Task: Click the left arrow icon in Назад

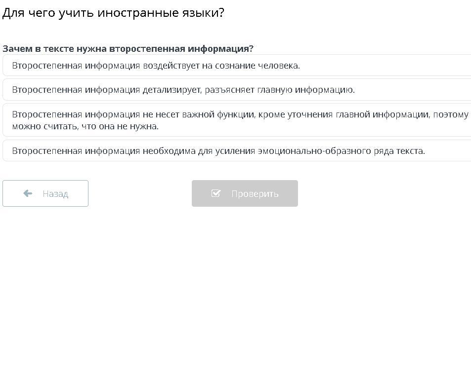Action: click(x=28, y=193)
